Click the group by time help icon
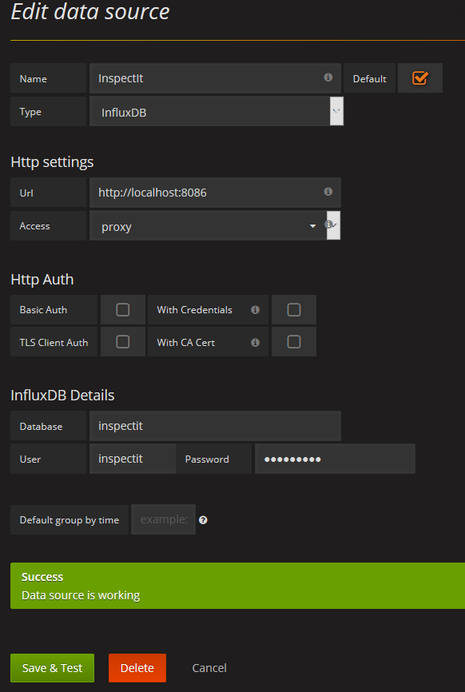 tap(203, 520)
